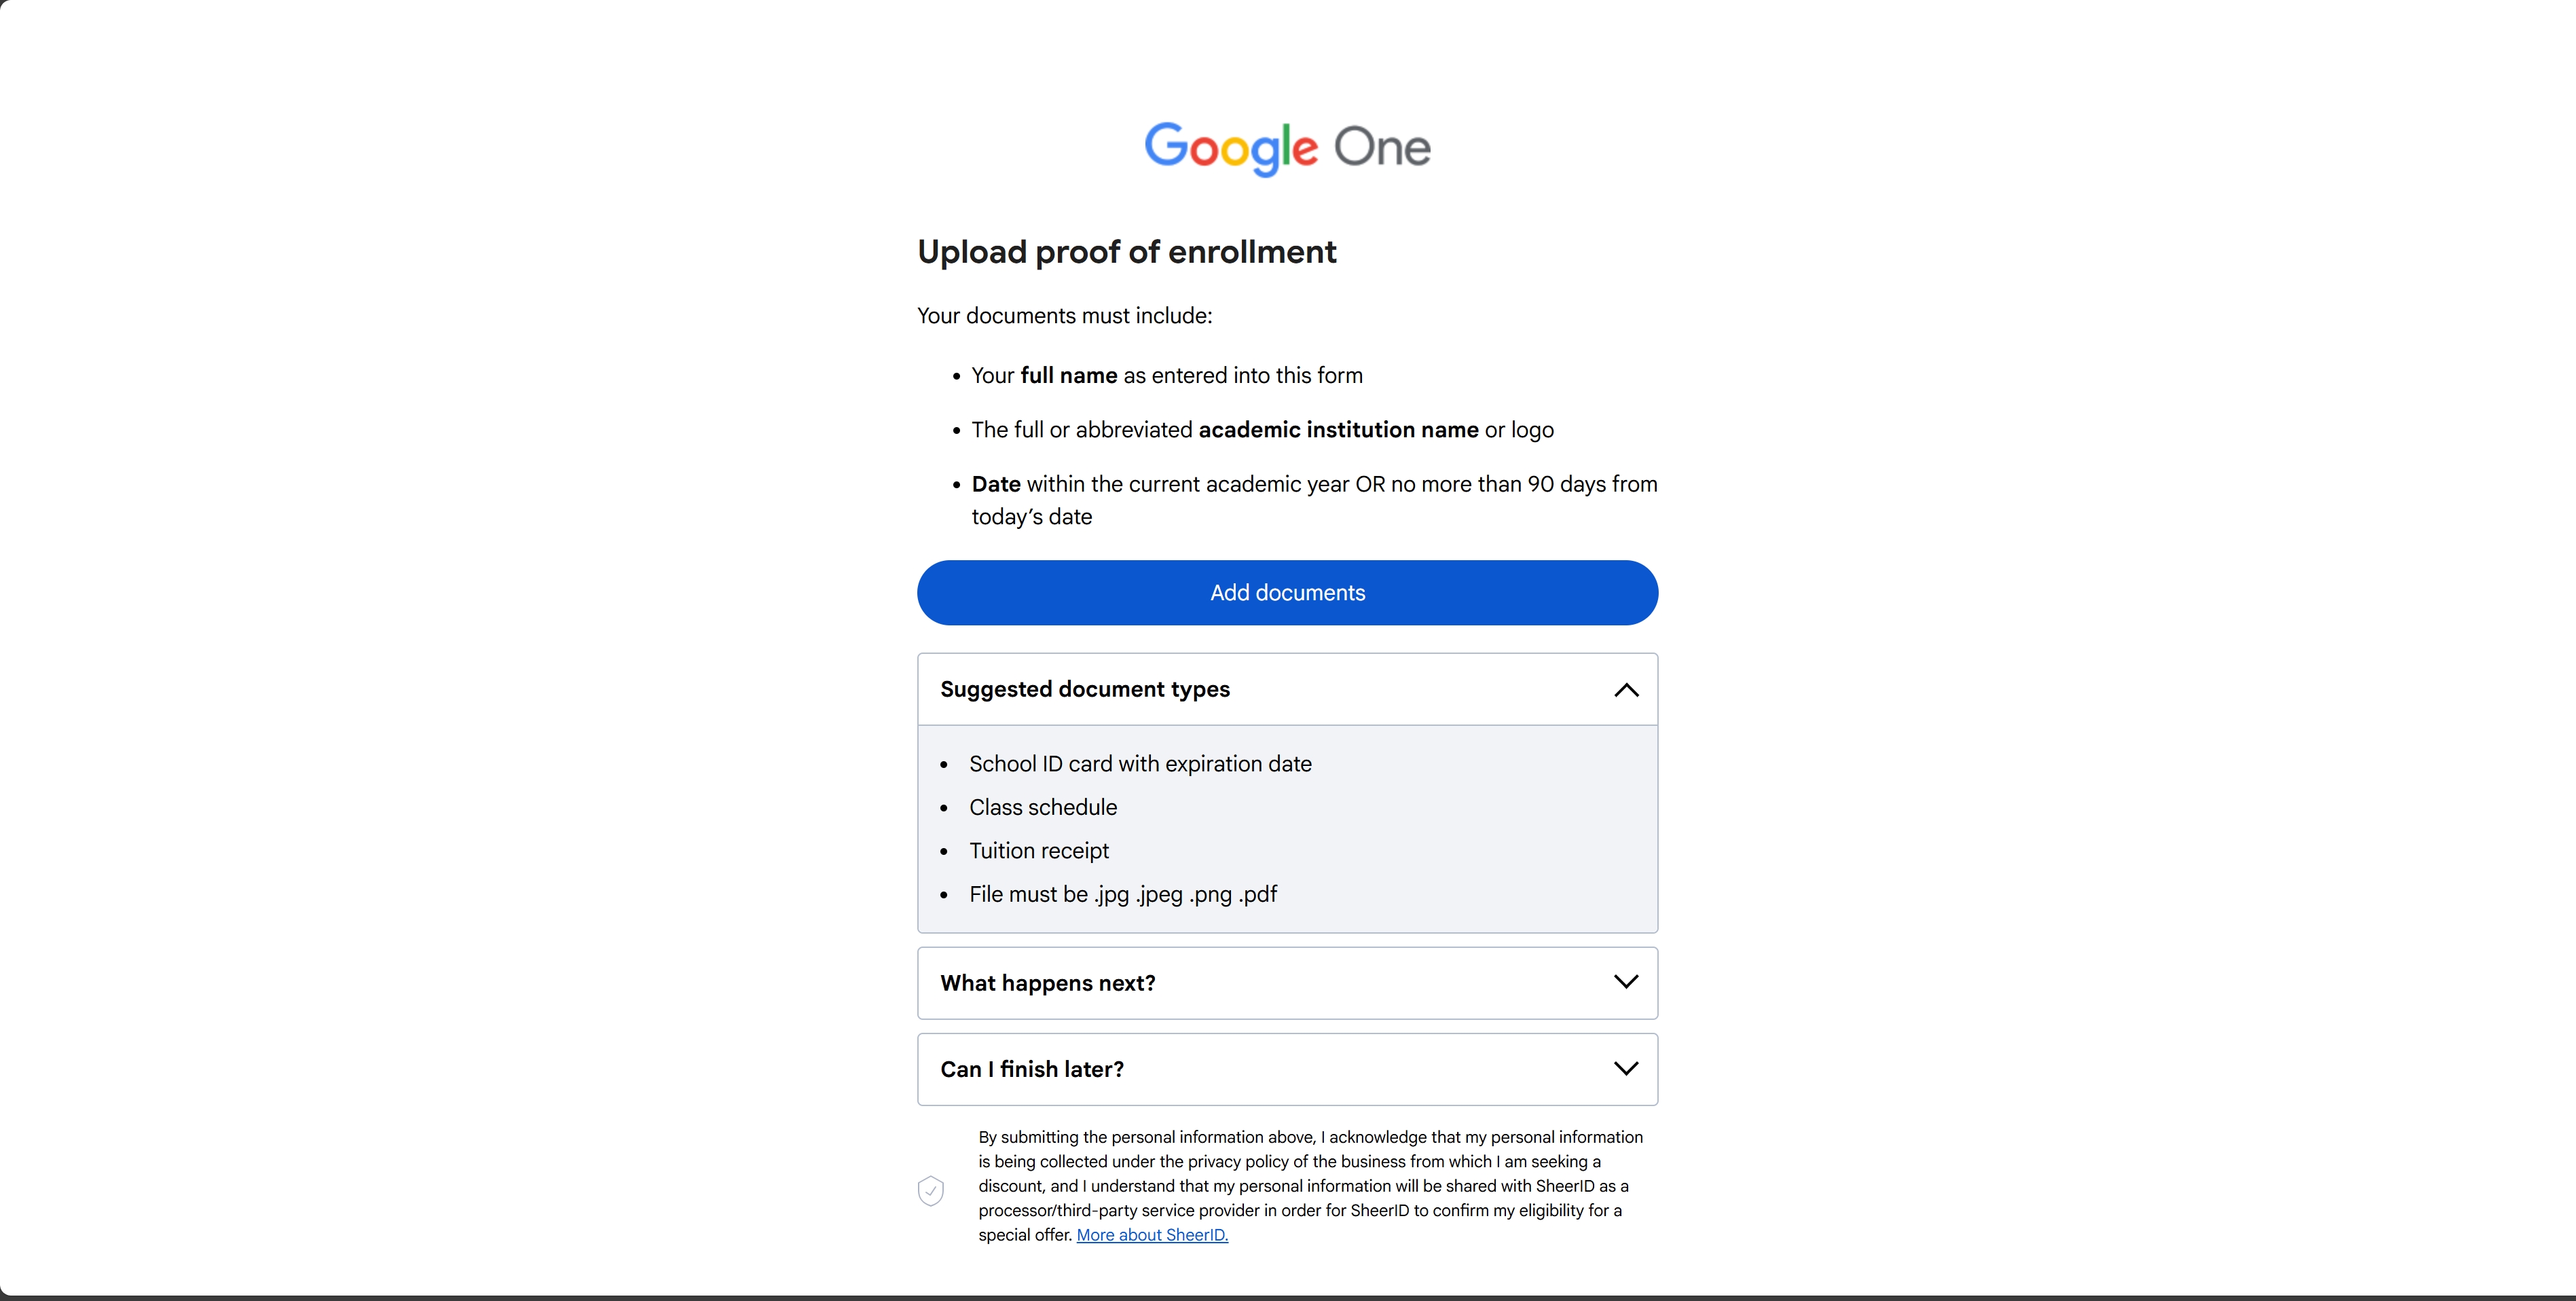
Task: Click the Suggested document types header
Action: tap(1287, 689)
